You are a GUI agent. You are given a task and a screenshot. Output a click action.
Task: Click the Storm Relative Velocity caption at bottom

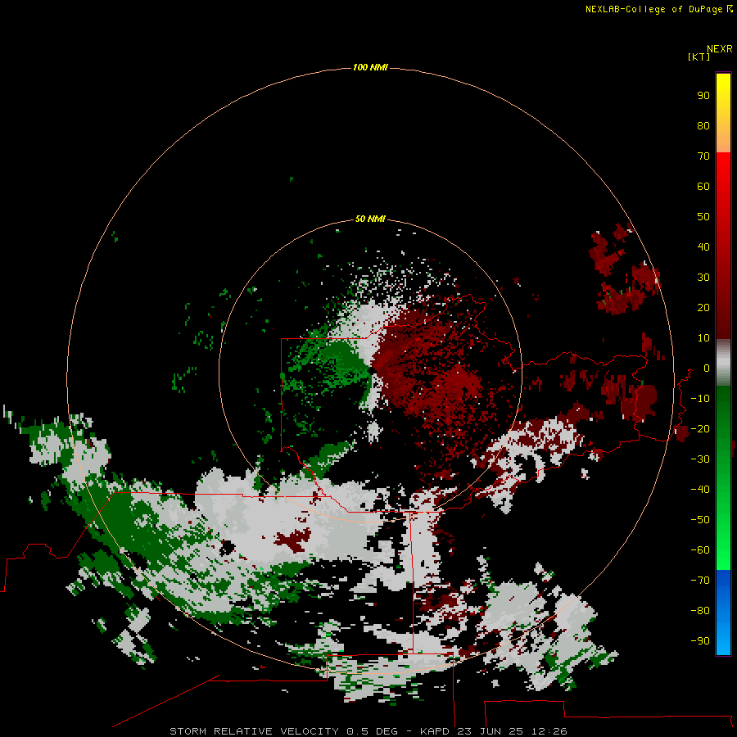368,731
